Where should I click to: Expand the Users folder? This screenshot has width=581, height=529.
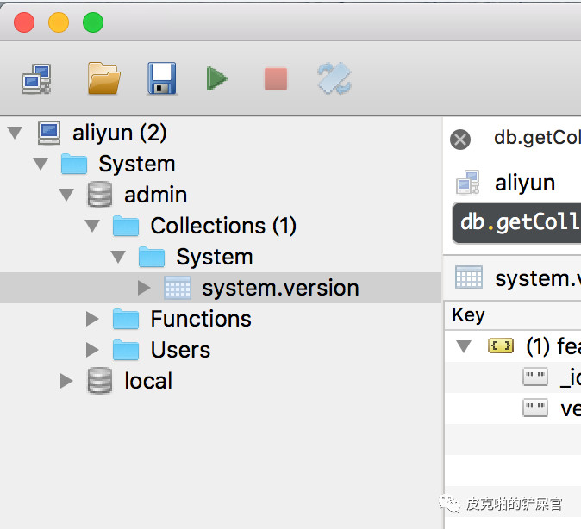(92, 350)
